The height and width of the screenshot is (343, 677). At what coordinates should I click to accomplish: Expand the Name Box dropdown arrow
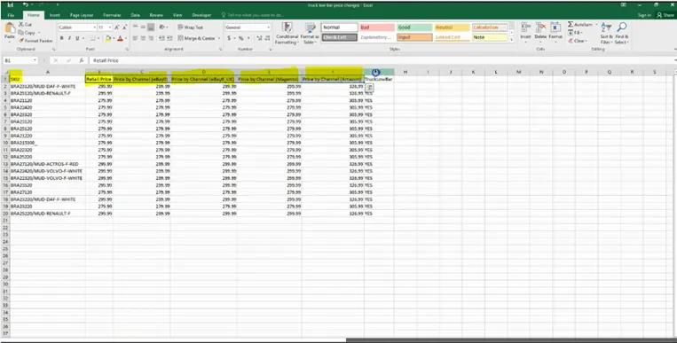tap(35, 60)
